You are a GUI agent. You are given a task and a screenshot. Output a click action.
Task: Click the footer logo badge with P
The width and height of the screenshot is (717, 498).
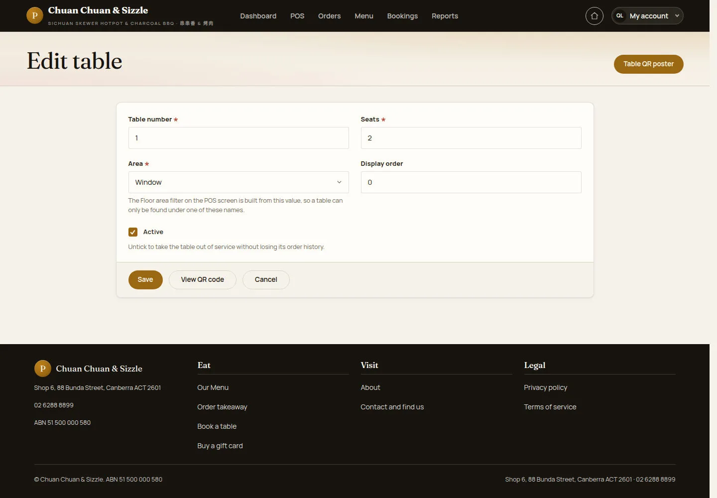click(43, 369)
